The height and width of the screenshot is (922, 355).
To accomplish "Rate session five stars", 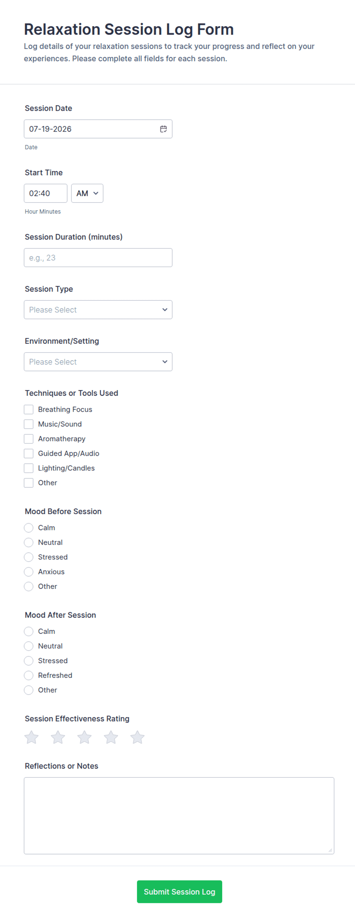I will coord(137,737).
